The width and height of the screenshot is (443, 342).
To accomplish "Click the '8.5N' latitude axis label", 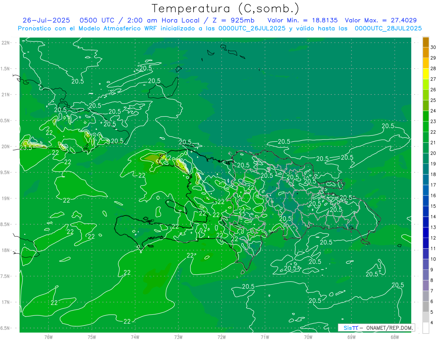I will (x=5, y=224).
